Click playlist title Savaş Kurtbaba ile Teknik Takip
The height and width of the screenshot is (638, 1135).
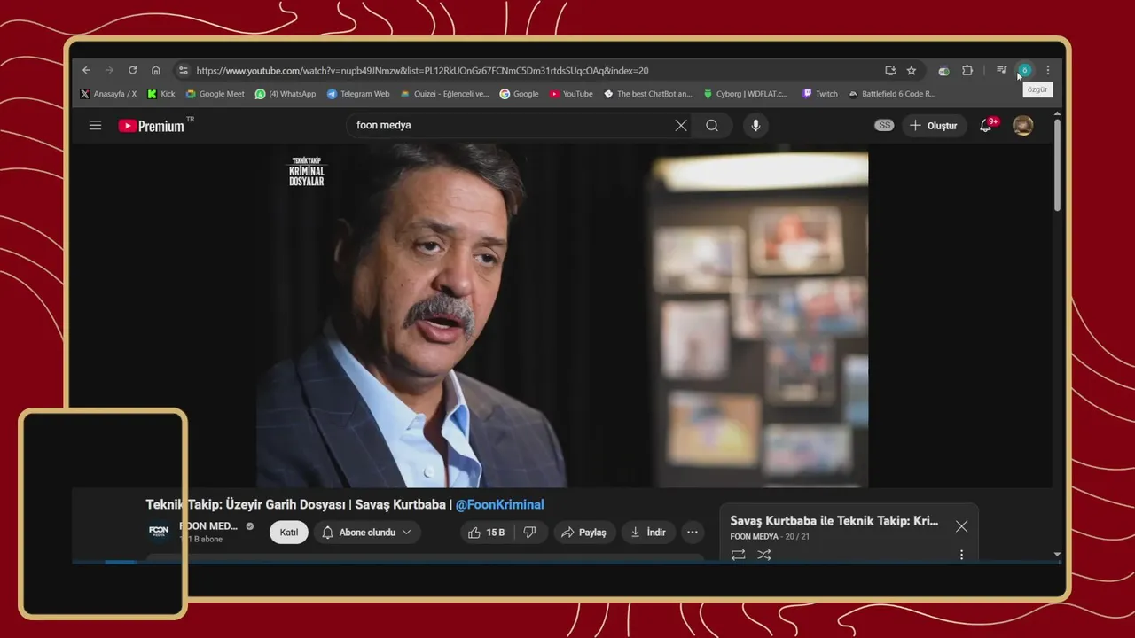(x=834, y=521)
